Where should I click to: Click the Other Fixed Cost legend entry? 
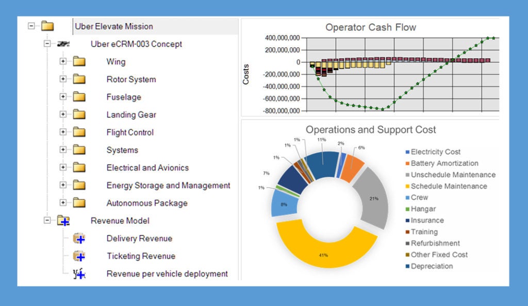(x=436, y=254)
